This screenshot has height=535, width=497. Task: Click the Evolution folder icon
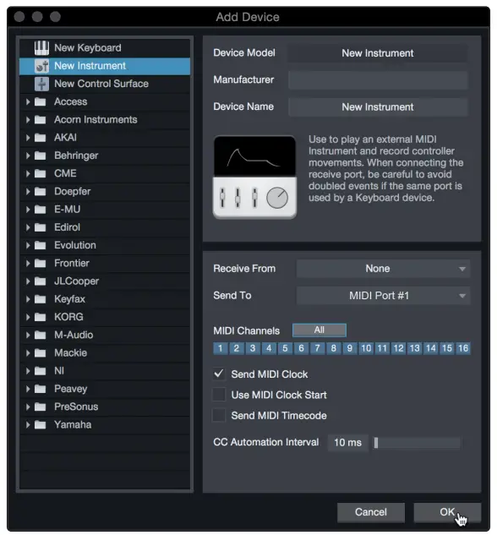[41, 245]
